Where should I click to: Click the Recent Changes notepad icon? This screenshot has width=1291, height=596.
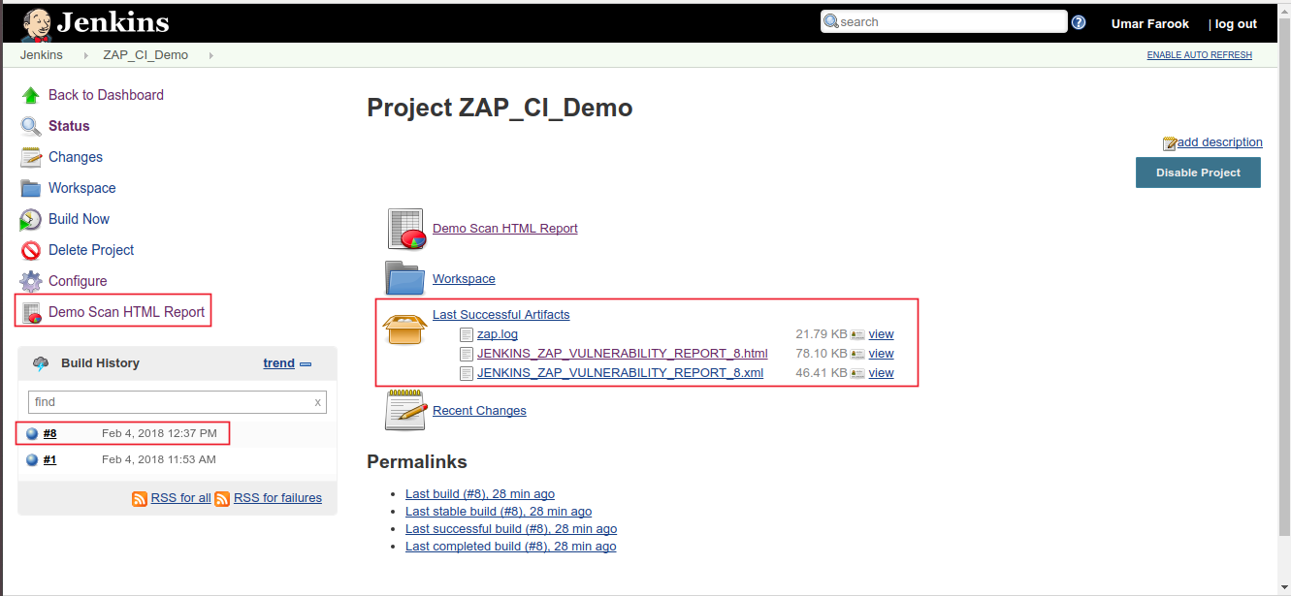point(404,410)
